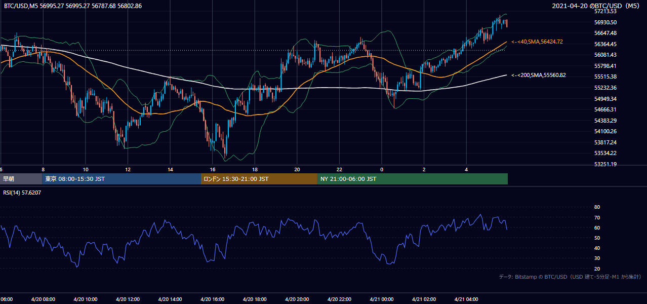The image size is (647, 304).
Task: Click price axis value 53534.22
Action: coord(605,153)
